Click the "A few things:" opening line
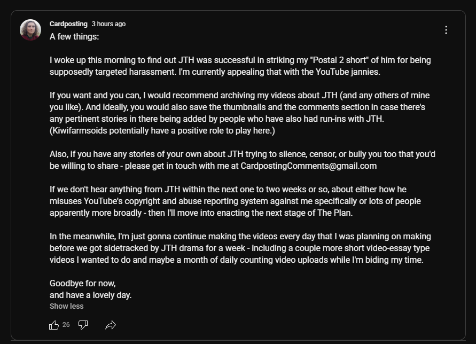This screenshot has width=476, height=344. pos(74,37)
